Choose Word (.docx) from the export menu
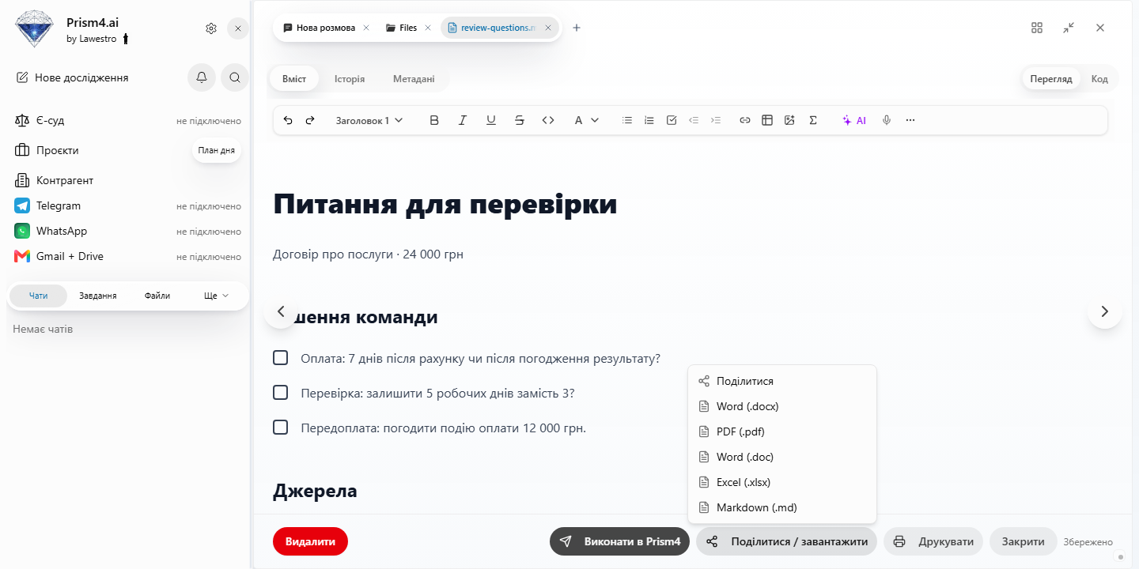Viewport: 1139px width, 569px height. 782,406
